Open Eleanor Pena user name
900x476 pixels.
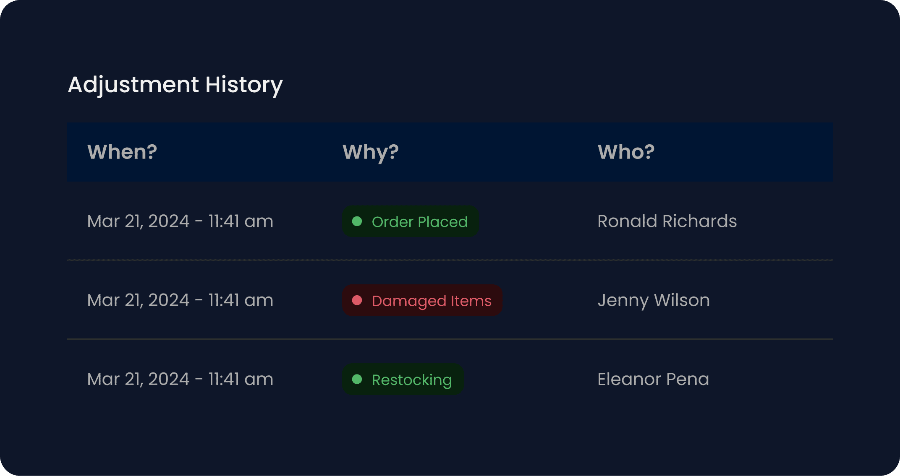(x=653, y=379)
